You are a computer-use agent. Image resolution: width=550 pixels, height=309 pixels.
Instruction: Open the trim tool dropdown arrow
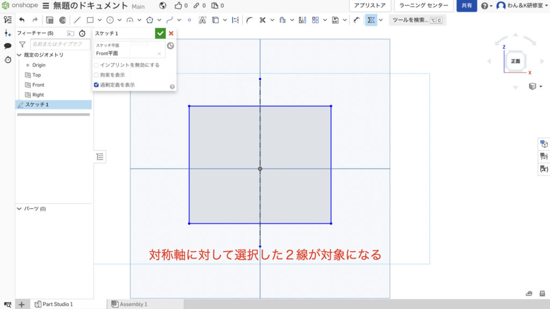tap(272, 20)
